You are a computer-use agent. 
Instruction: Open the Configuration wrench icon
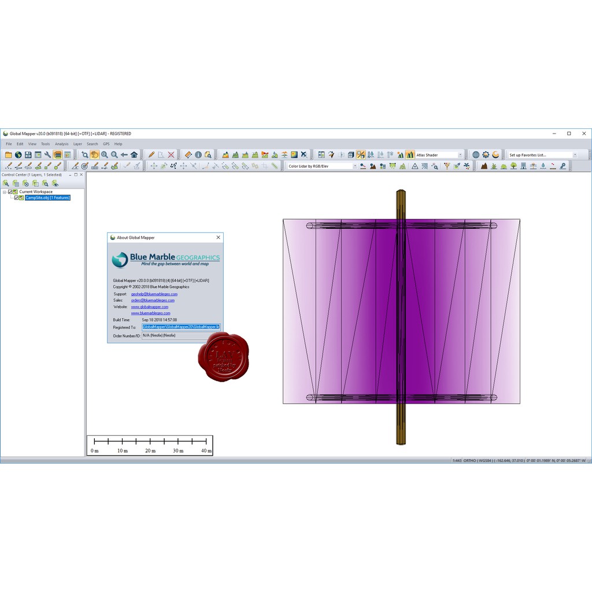pyautogui.click(x=47, y=155)
